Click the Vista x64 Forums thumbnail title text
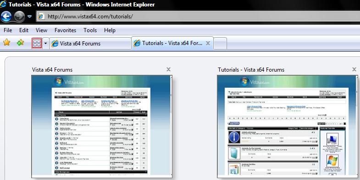 (x=52, y=70)
